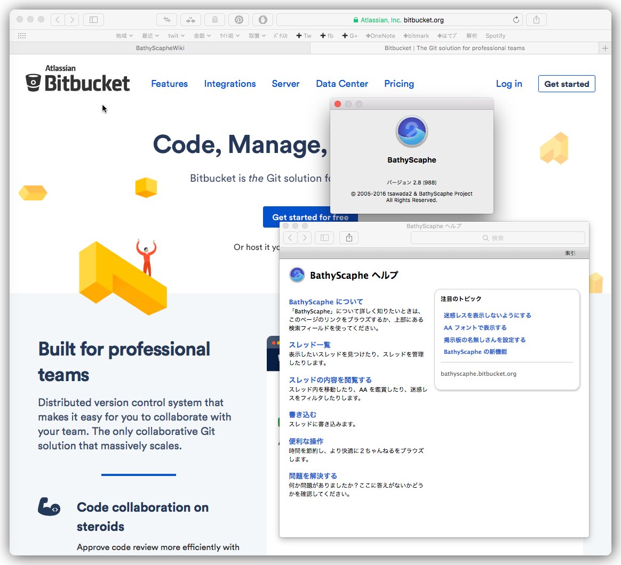
Task: Reload the bitbucket.org page
Action: [516, 20]
